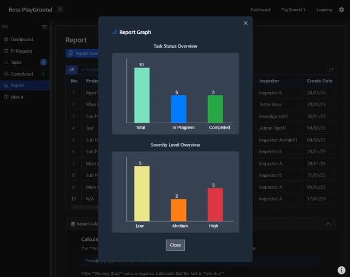Image resolution: width=350 pixels, height=277 pixels.
Task: Click the Tasks count badge showing 5
Action: click(44, 62)
